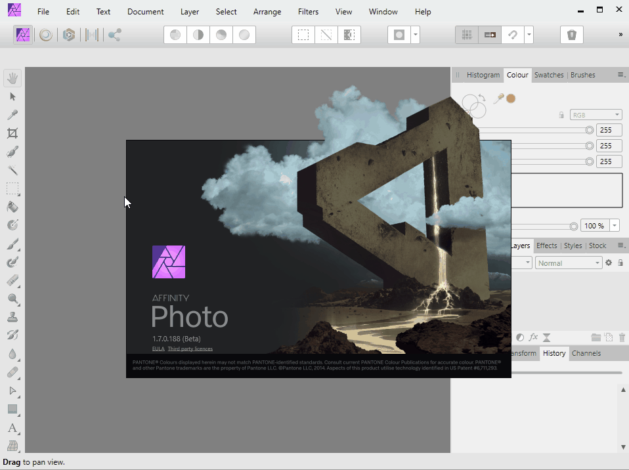Toggle Quick Mask button
The width and height of the screenshot is (629, 470).
coord(399,35)
